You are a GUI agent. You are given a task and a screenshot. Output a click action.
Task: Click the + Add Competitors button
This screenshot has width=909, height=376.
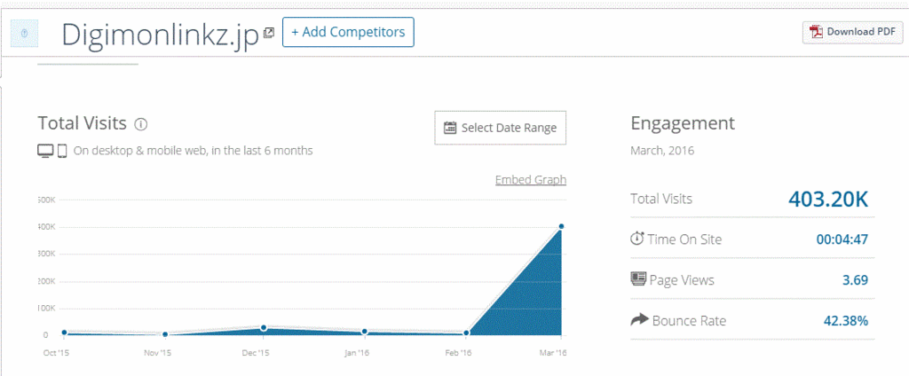(x=348, y=32)
